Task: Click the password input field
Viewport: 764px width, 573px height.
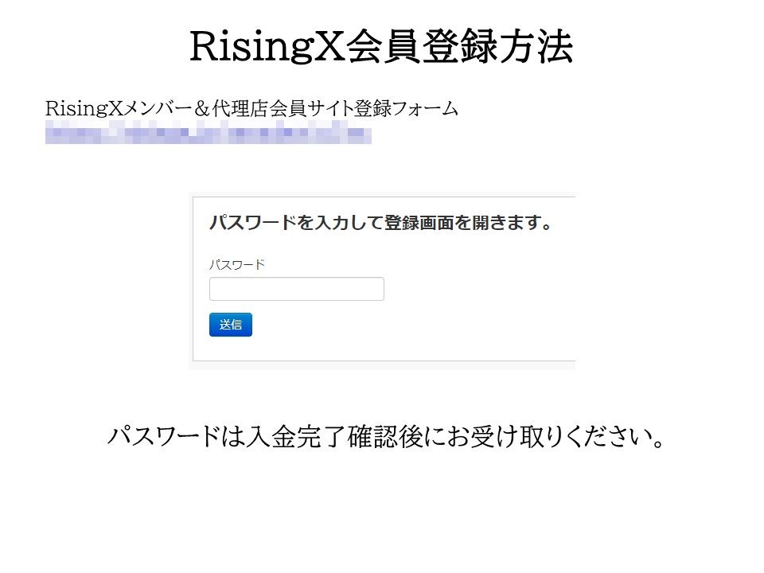Action: coord(296,289)
